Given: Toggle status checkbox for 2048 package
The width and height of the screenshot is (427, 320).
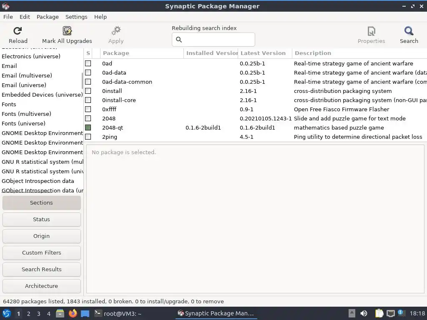Looking at the screenshot, I should [x=88, y=118].
